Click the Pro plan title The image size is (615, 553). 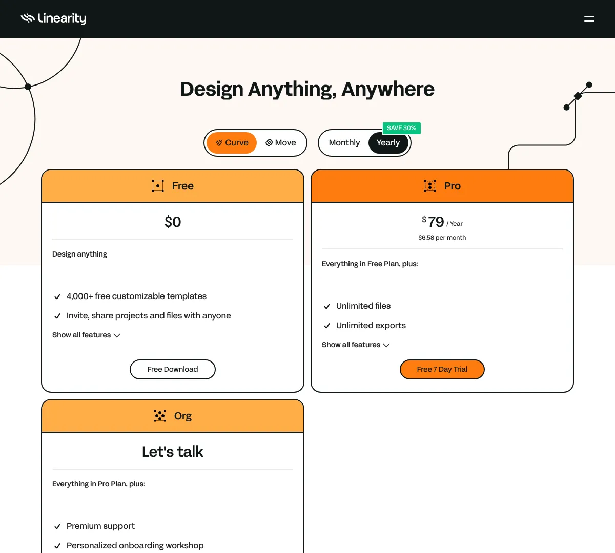[453, 186]
